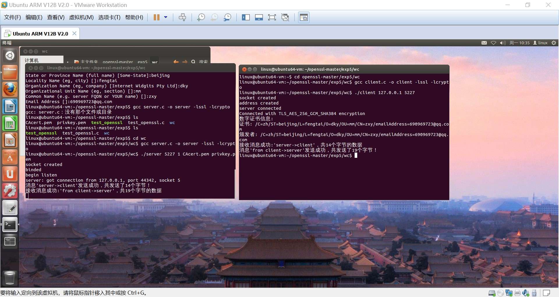Click the Terminal icon in launcher
The width and height of the screenshot is (559, 297).
tap(10, 224)
